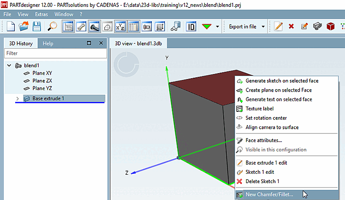Click the part dimension window icon
The height and width of the screenshot is (200, 345).
pyautogui.click(x=147, y=27)
